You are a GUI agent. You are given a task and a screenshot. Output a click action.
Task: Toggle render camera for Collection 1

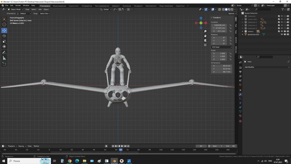coord(288,22)
